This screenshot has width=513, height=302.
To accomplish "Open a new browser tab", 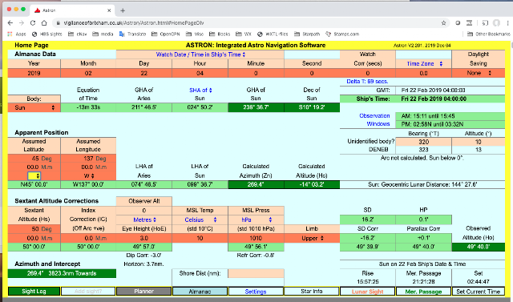I will tap(123, 10).
